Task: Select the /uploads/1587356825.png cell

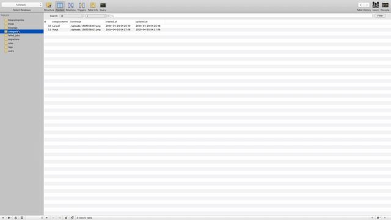Action: pos(86,30)
